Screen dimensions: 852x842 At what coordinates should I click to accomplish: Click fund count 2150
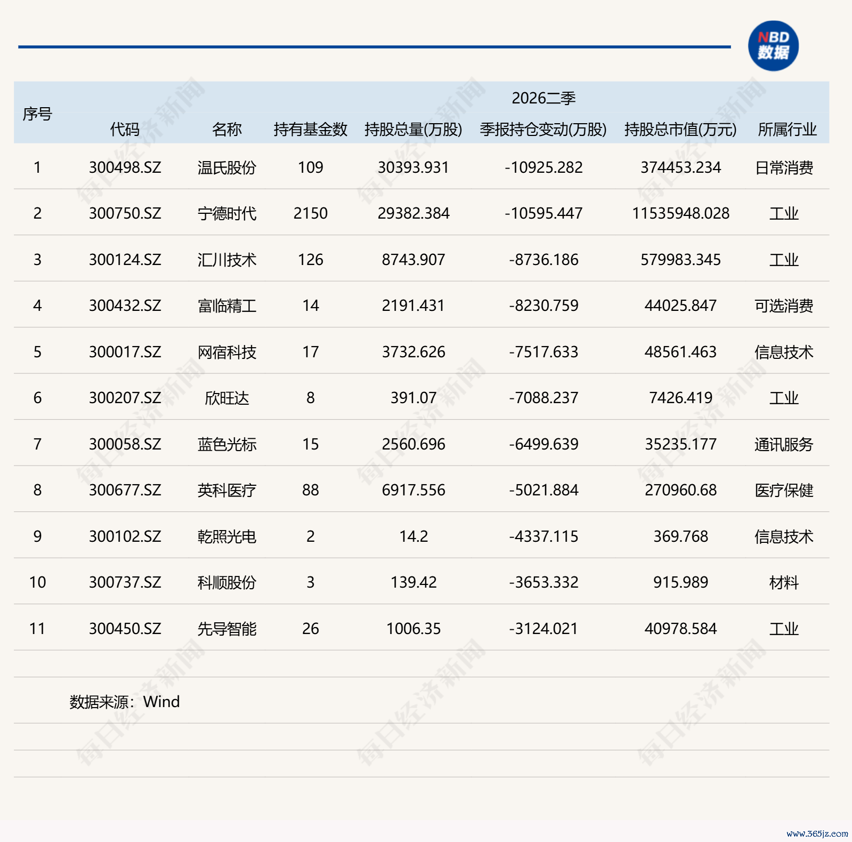(311, 213)
